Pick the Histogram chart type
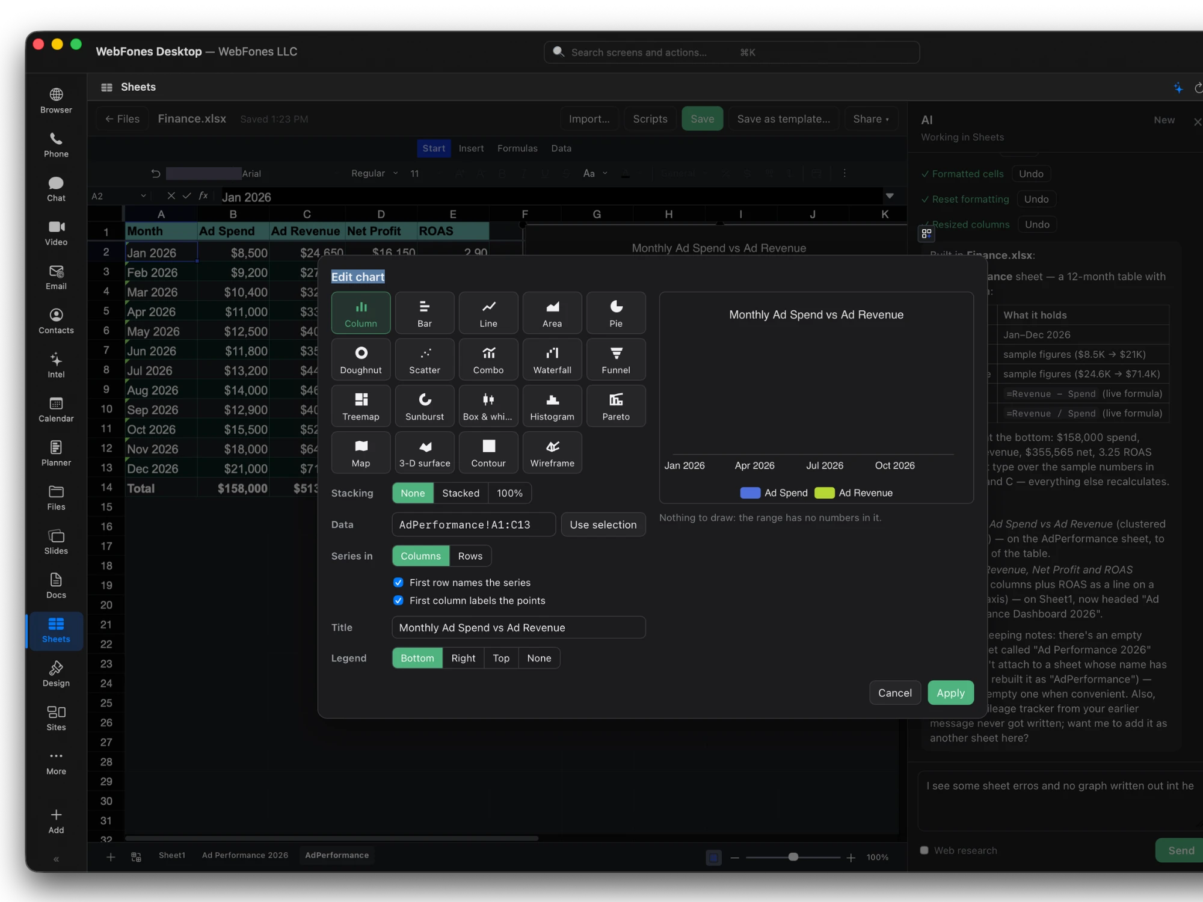Viewport: 1203px width, 902px height. click(x=552, y=406)
